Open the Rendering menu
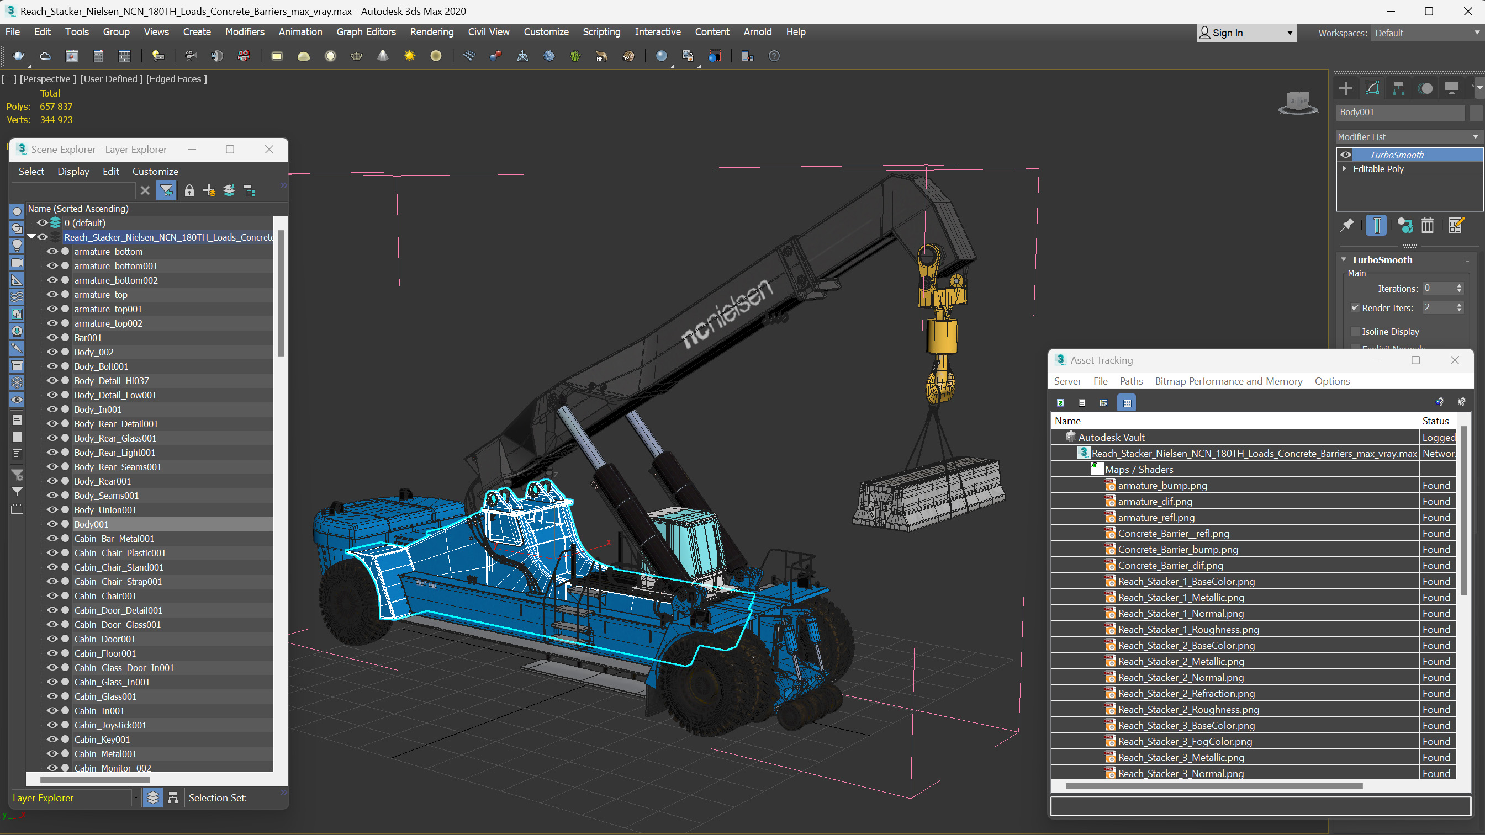Image resolution: width=1485 pixels, height=835 pixels. point(432,31)
